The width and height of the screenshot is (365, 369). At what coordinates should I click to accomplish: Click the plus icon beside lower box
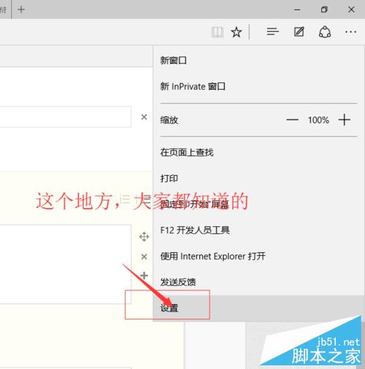(144, 276)
